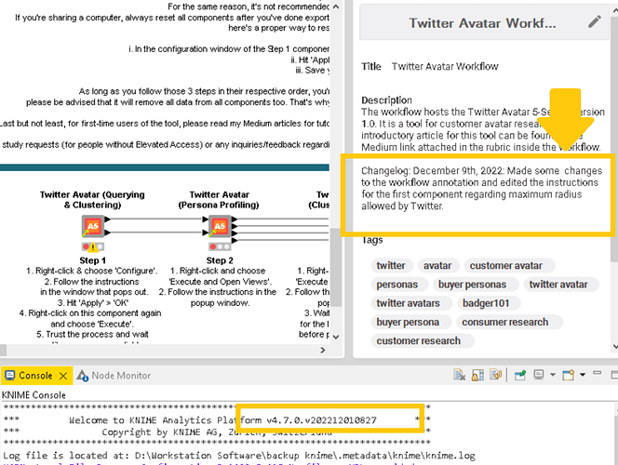
Task: Click the 'KNIME Console' label
Action: coord(34,395)
